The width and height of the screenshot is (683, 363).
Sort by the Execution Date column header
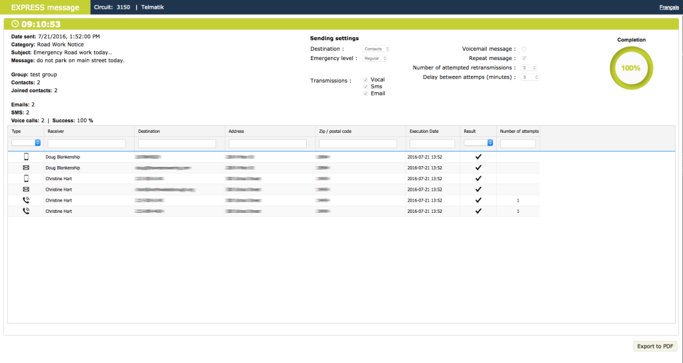click(x=424, y=131)
